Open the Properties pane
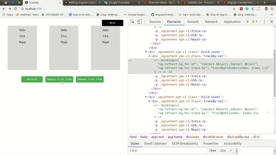This screenshot has width=276, height=155. (x=211, y=143)
